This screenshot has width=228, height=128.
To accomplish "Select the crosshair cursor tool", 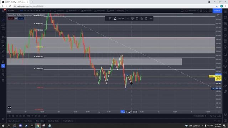I will point(3,16).
